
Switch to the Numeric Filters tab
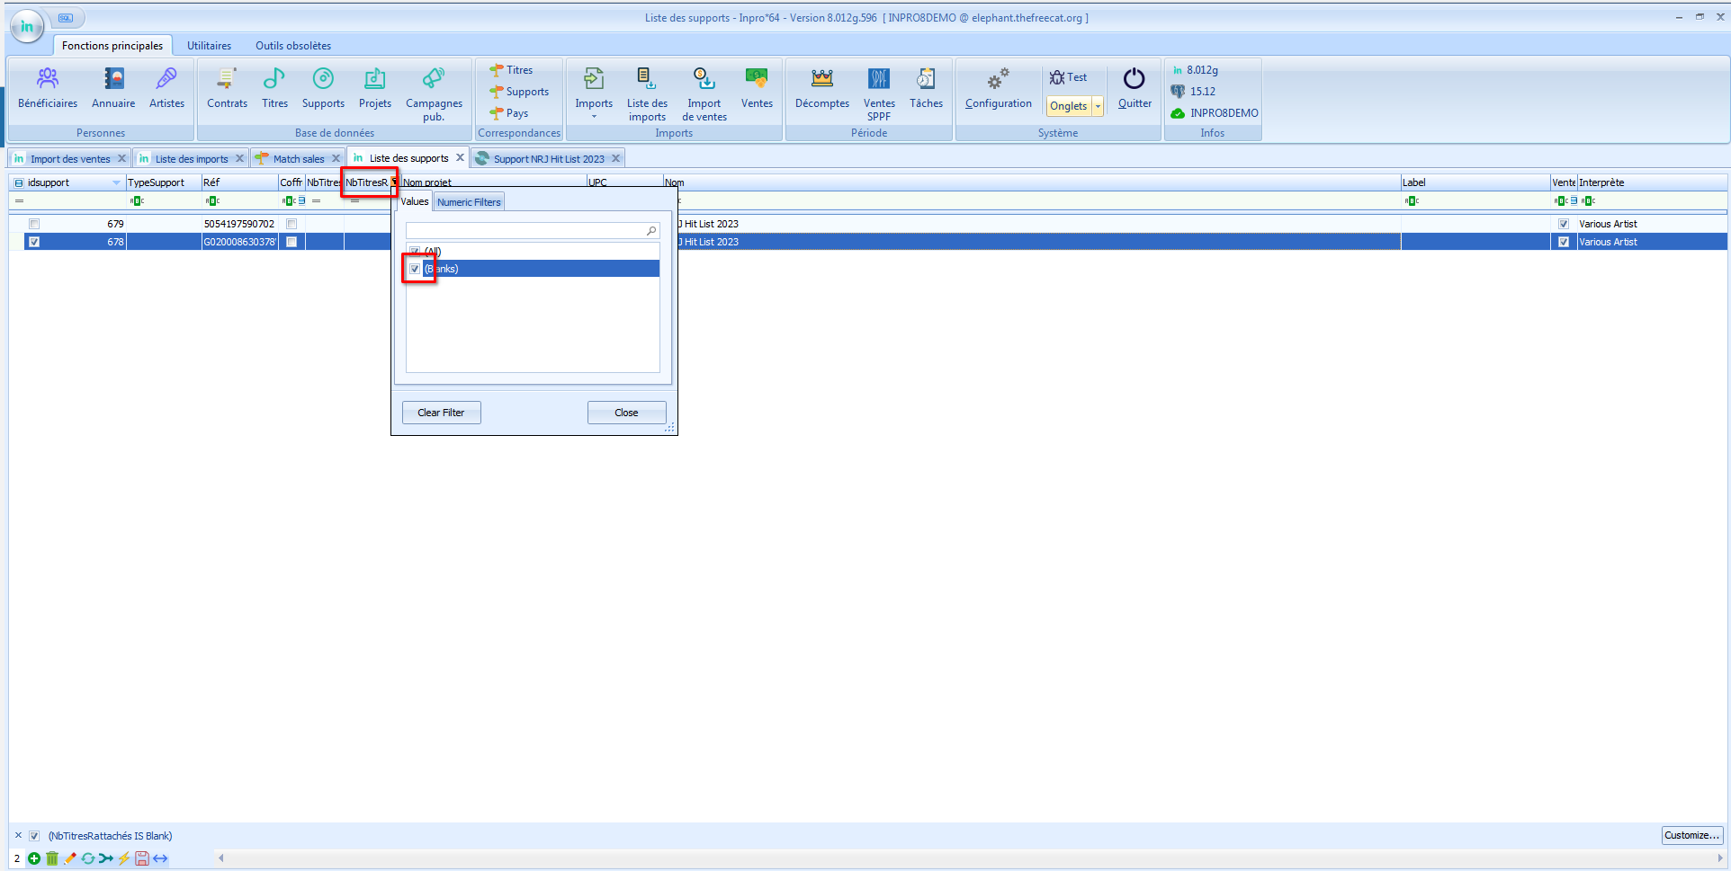469,202
